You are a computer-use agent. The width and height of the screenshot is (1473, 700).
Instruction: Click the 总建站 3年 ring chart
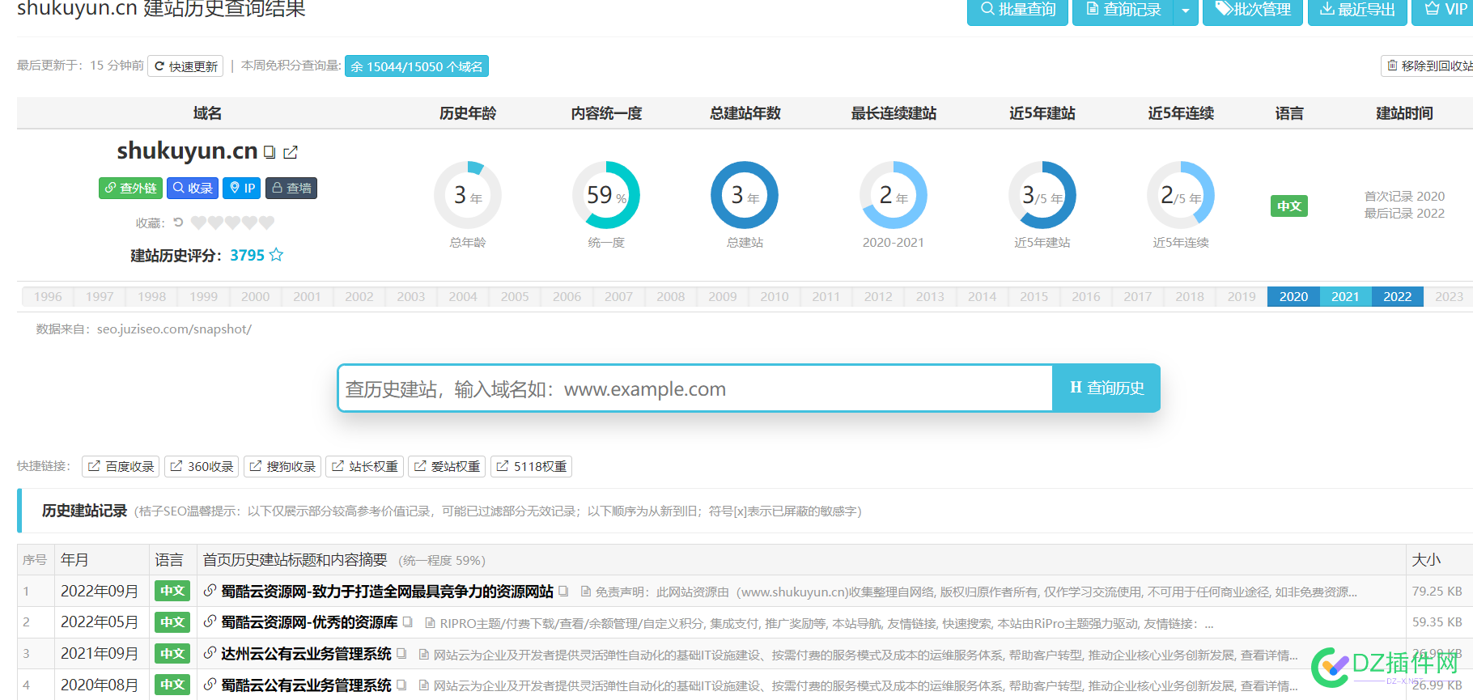pos(745,195)
